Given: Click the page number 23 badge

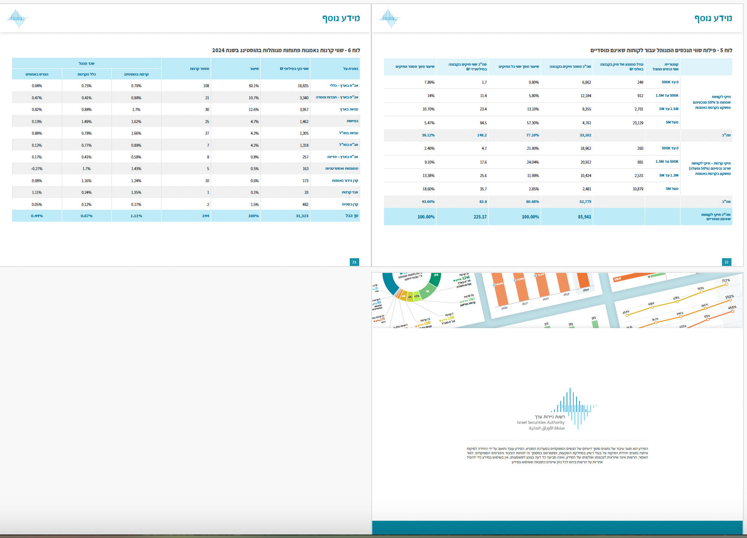Looking at the screenshot, I should [355, 262].
